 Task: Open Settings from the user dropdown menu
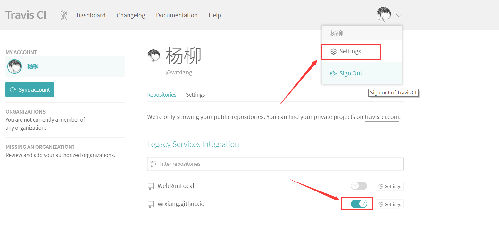coord(350,51)
